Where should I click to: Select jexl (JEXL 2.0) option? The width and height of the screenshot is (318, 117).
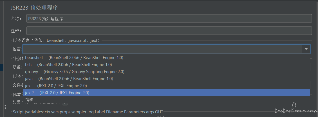[166, 85]
